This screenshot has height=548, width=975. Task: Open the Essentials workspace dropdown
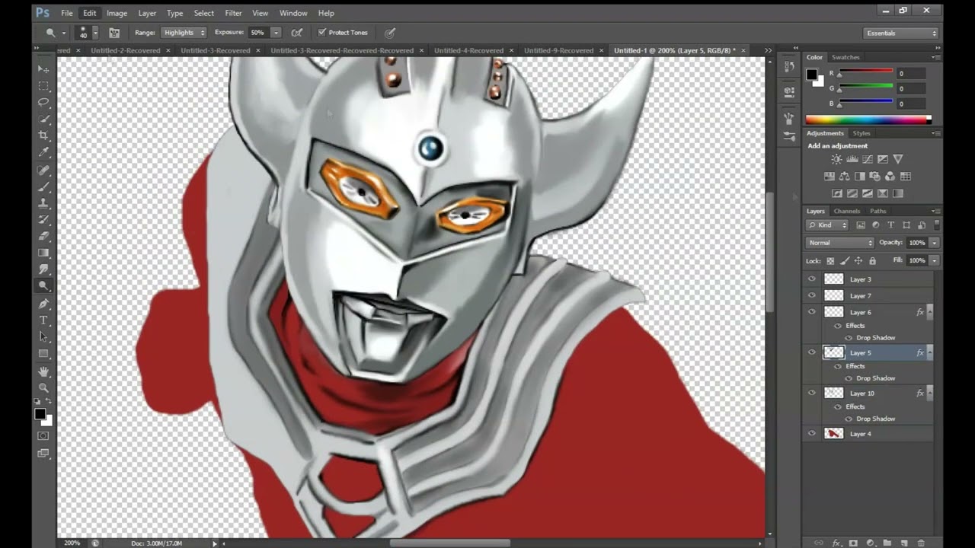point(902,33)
